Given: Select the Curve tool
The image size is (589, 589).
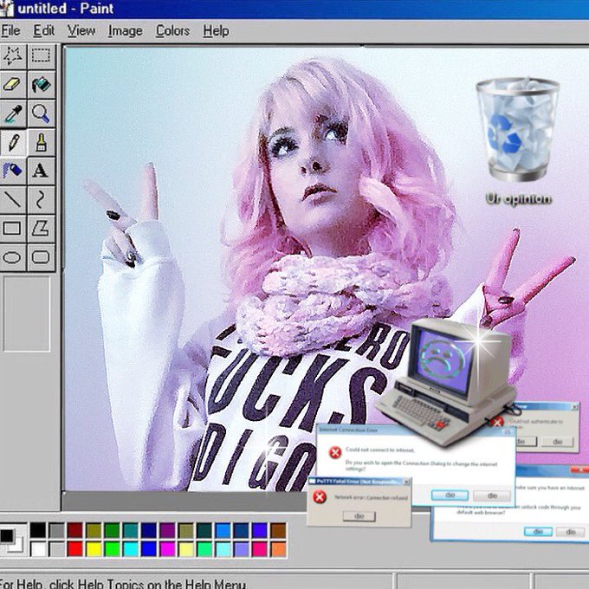Looking at the screenshot, I should tap(41, 199).
